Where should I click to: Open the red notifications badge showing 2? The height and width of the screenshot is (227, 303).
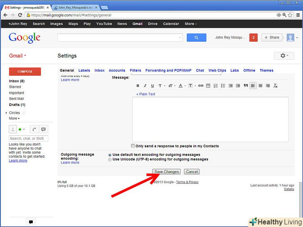(253, 37)
